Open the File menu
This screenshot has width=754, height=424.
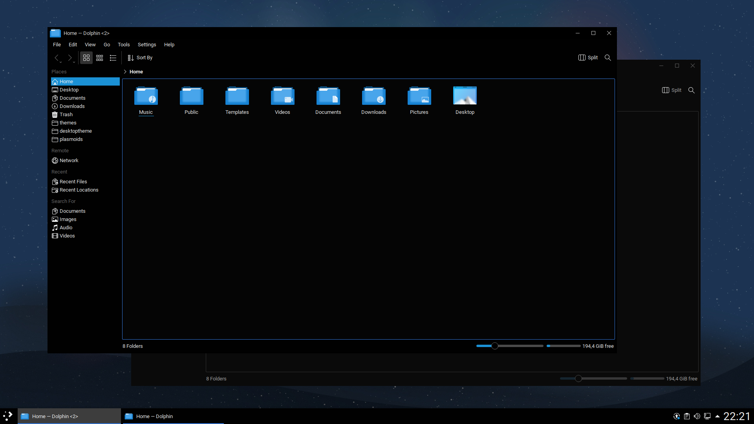click(x=57, y=45)
